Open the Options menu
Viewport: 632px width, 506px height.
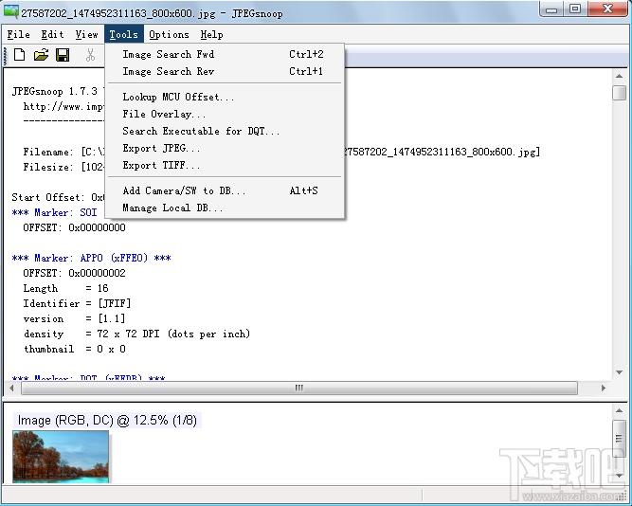click(x=169, y=35)
